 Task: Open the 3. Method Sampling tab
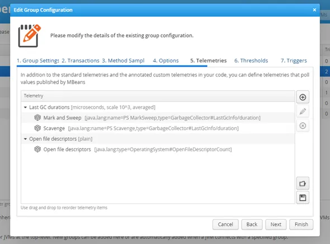point(123,60)
